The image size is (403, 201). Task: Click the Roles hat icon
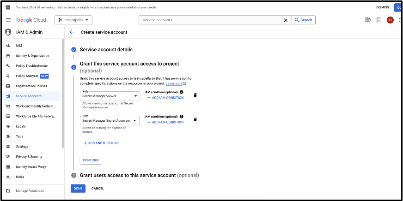coord(8,177)
